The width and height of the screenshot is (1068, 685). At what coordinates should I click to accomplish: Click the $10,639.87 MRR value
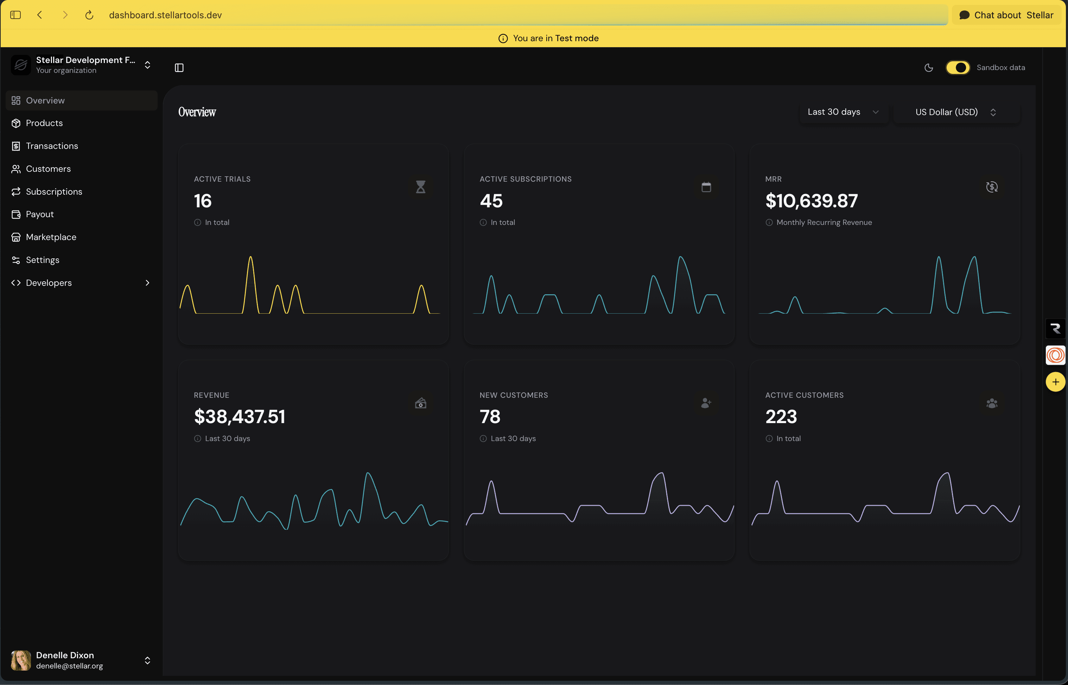[812, 201]
